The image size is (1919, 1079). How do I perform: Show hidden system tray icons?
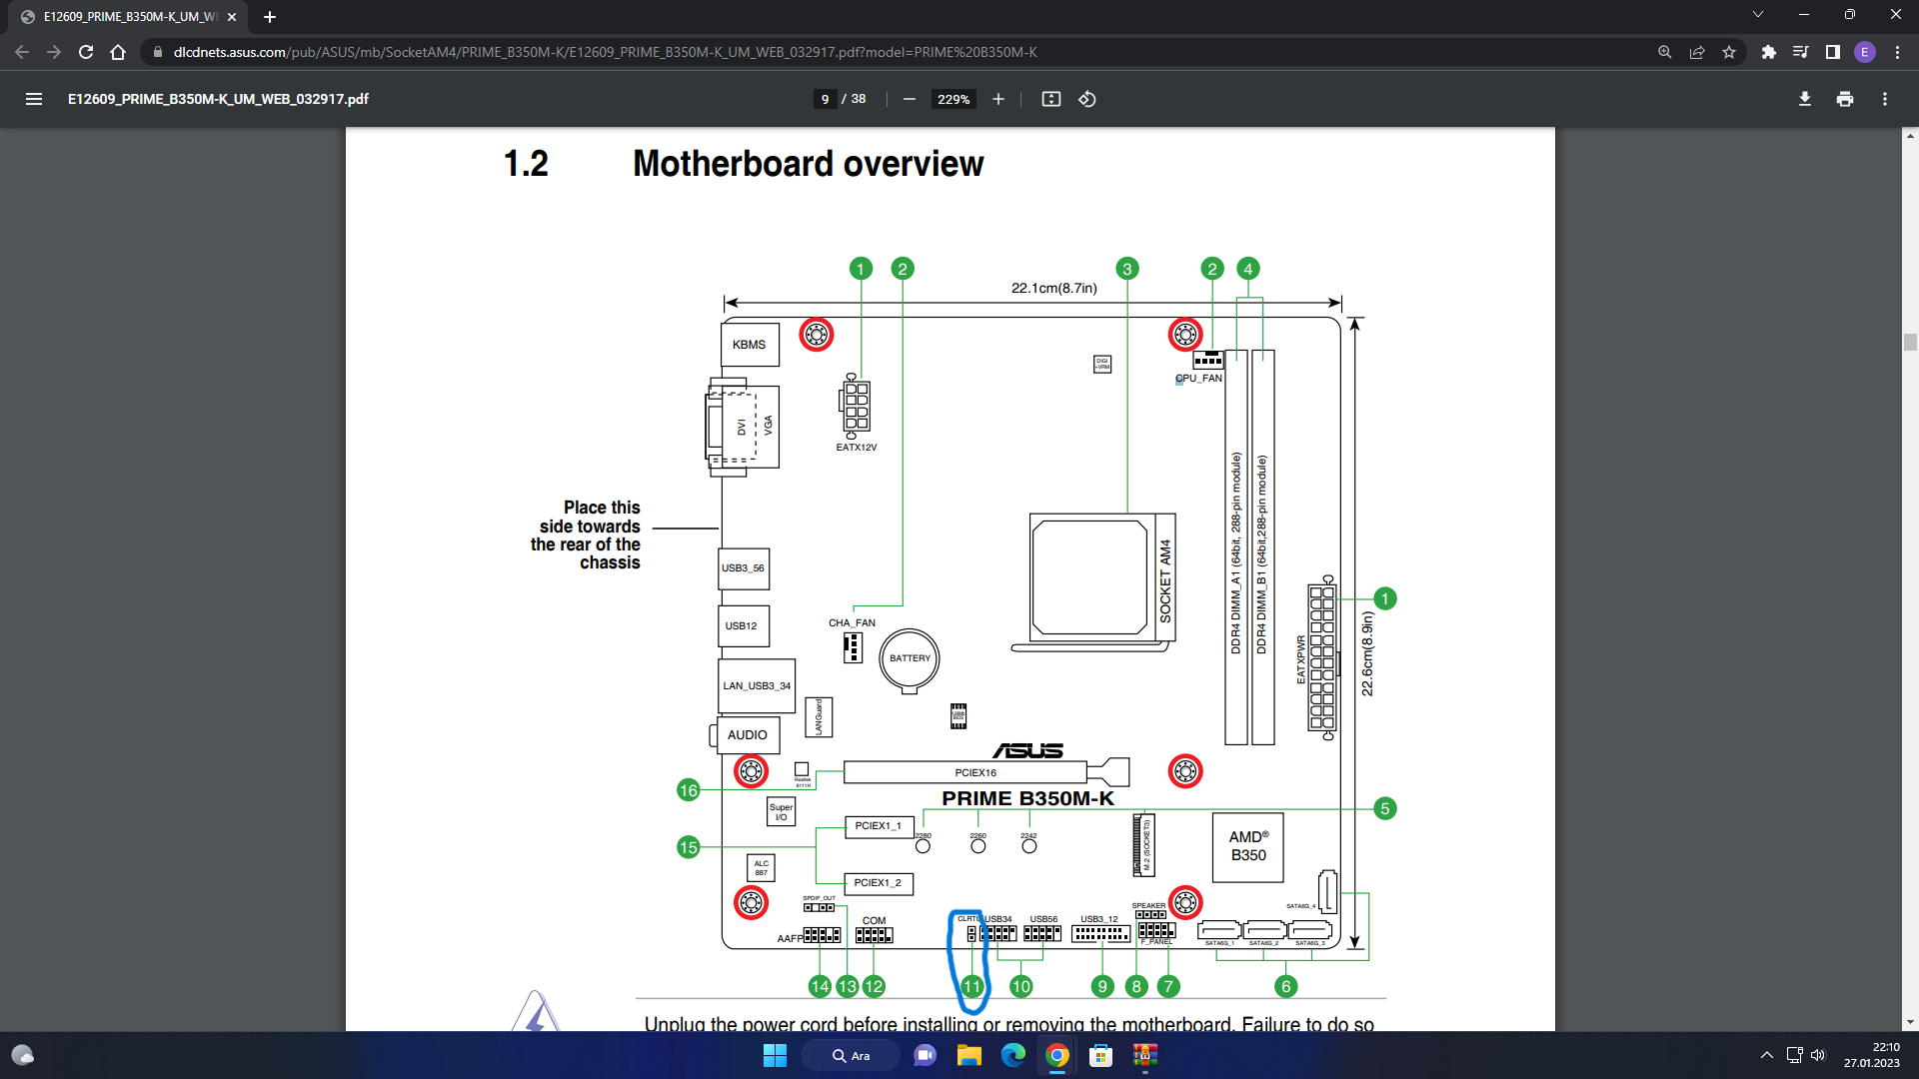coord(1766,1055)
